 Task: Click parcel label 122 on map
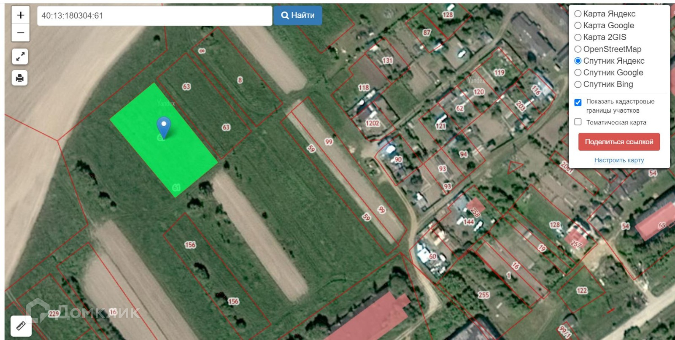pos(582,291)
